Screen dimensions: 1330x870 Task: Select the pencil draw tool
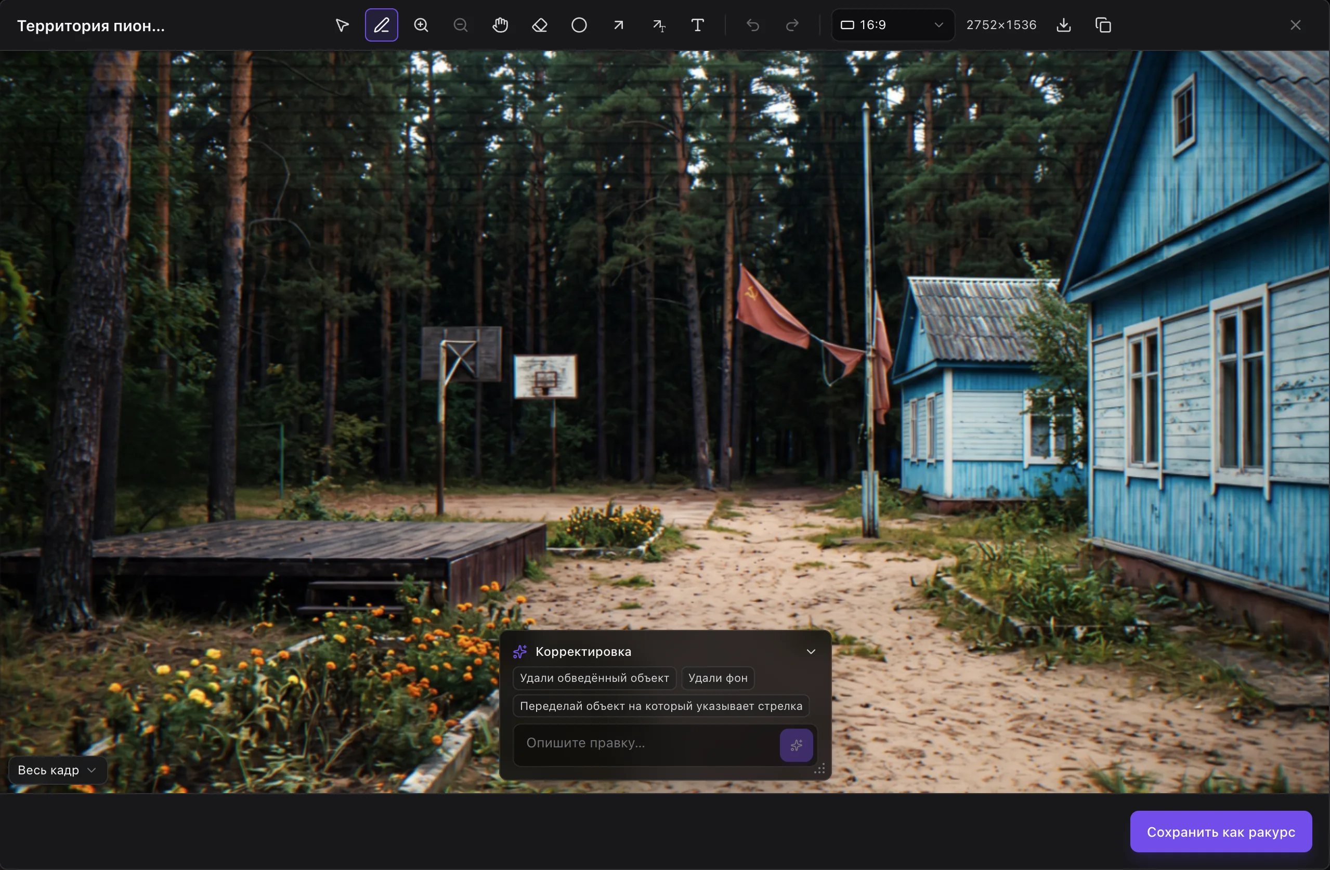(x=382, y=25)
